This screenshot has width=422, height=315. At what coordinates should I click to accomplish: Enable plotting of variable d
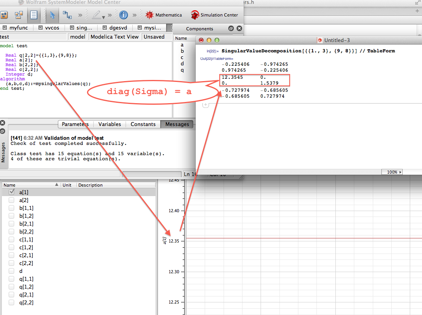11,271
